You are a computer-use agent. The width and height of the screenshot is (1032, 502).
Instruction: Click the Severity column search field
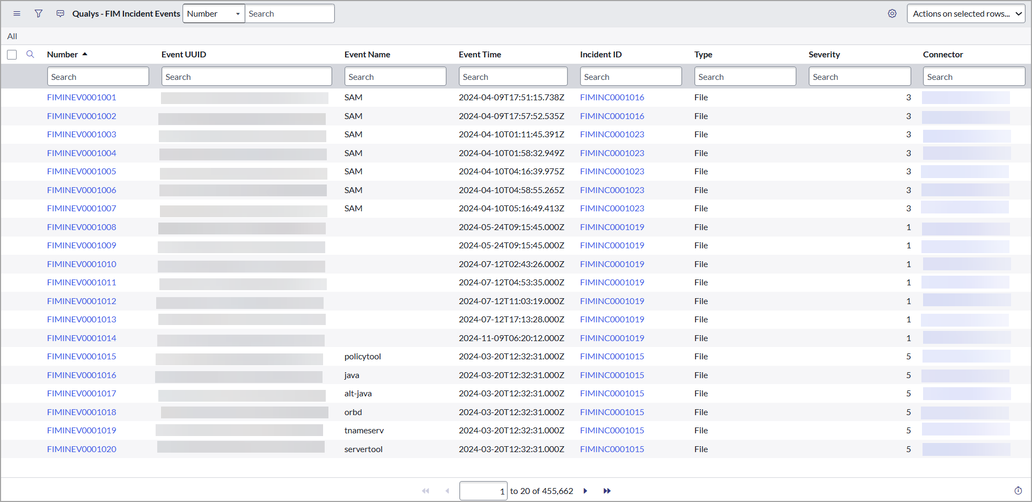point(859,77)
